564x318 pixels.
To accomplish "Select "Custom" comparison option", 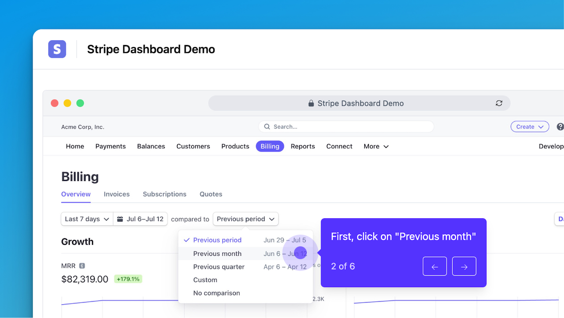I will click(245, 280).
